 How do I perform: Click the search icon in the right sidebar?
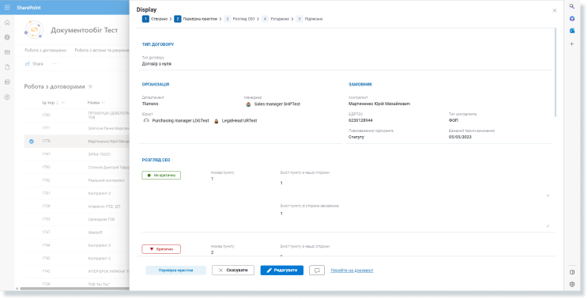pyautogui.click(x=572, y=6)
